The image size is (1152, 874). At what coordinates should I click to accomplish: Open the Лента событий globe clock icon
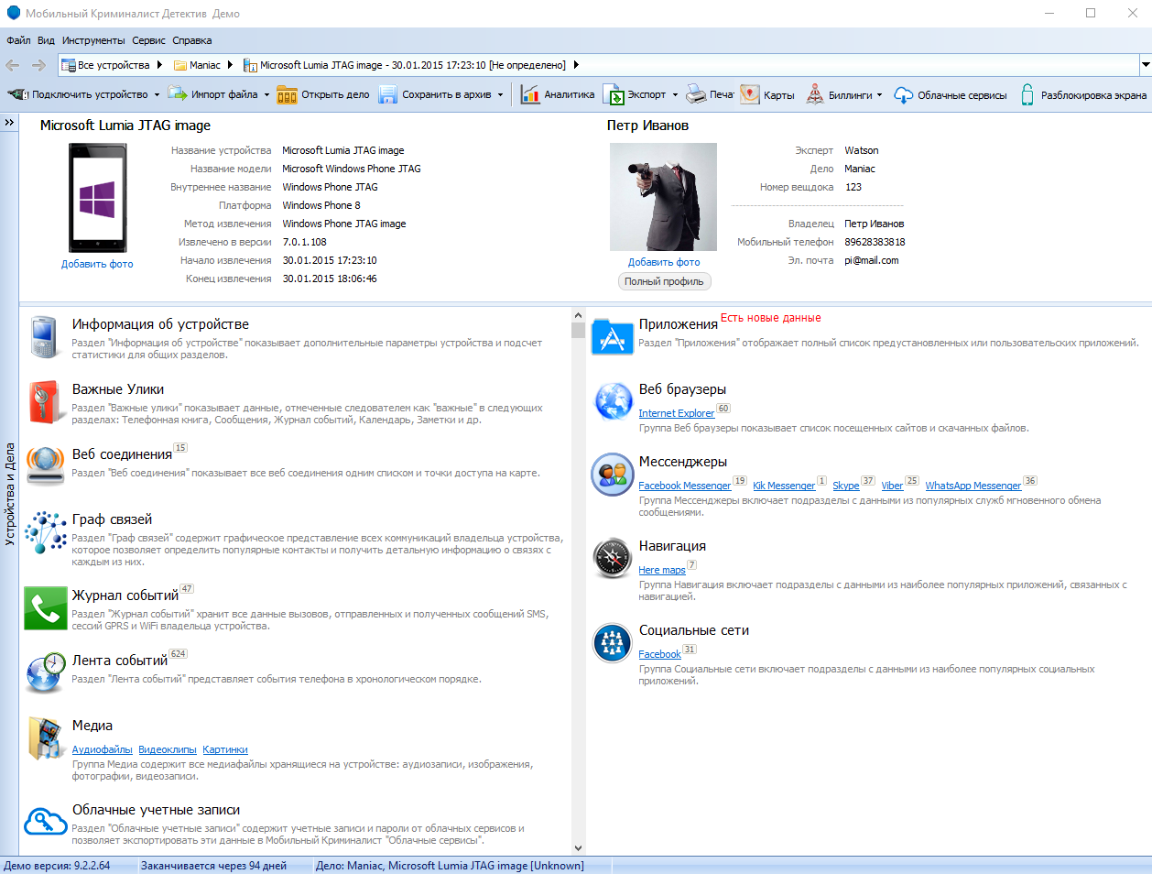coord(46,672)
